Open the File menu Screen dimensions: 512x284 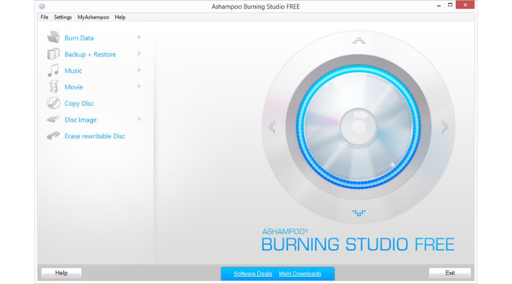pos(44,17)
